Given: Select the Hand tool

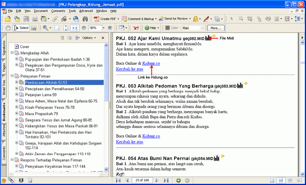Looking at the screenshot, I should pos(8,28).
